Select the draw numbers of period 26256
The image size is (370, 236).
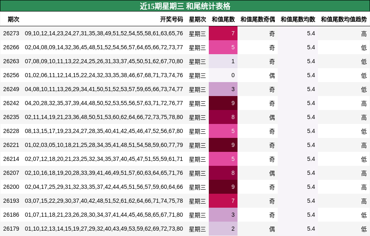coord(104,75)
